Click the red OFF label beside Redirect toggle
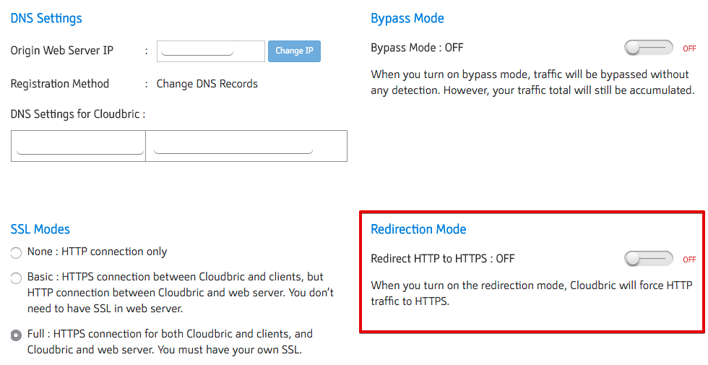The height and width of the screenshot is (365, 708). point(689,259)
